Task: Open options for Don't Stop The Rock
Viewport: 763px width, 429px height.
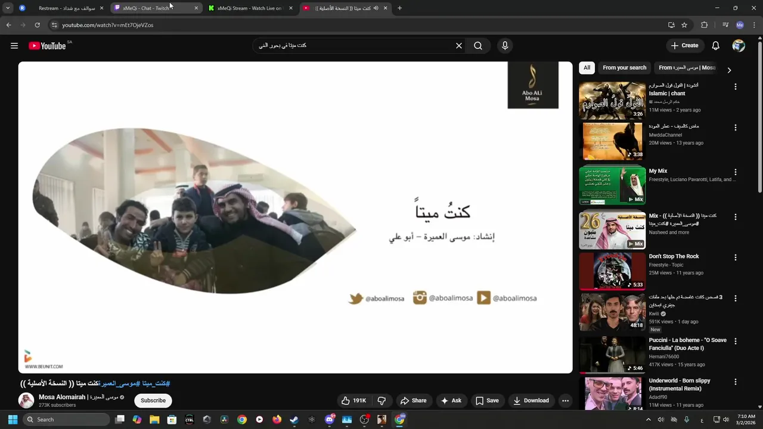Action: [735, 257]
